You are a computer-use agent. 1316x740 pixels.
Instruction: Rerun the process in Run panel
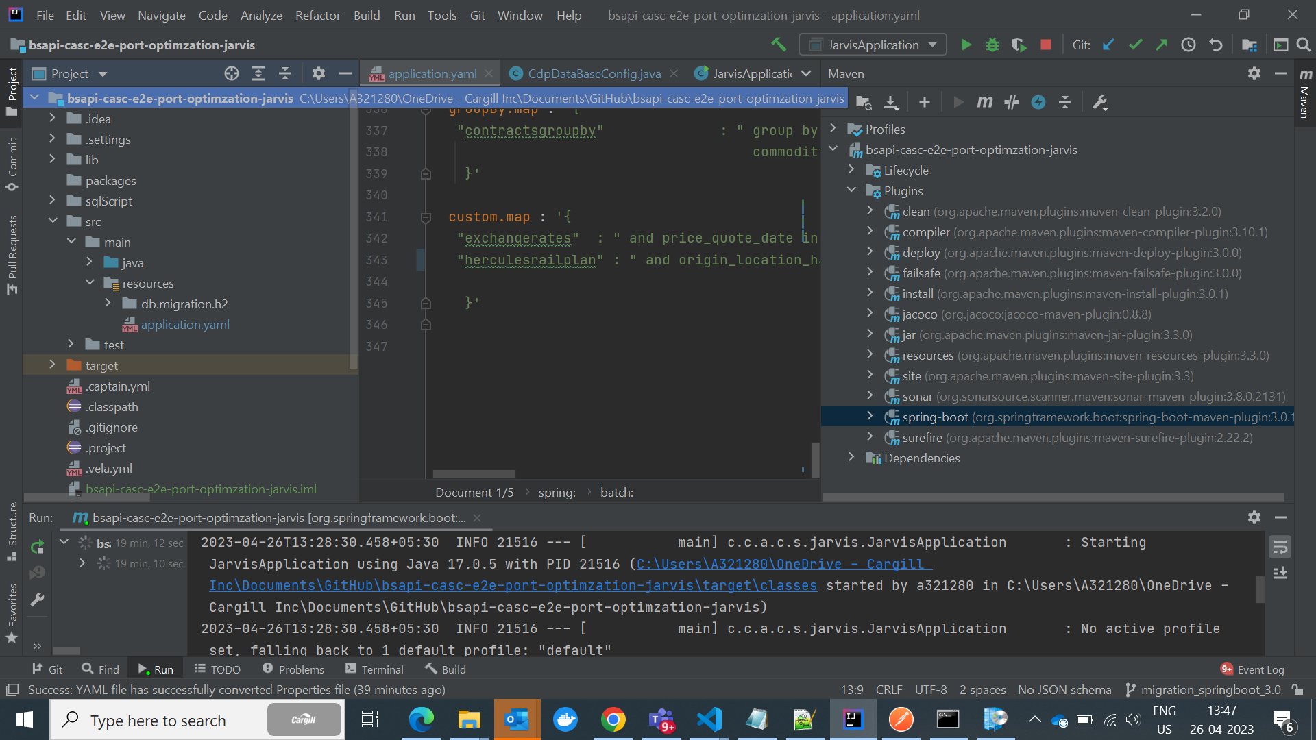tap(38, 547)
